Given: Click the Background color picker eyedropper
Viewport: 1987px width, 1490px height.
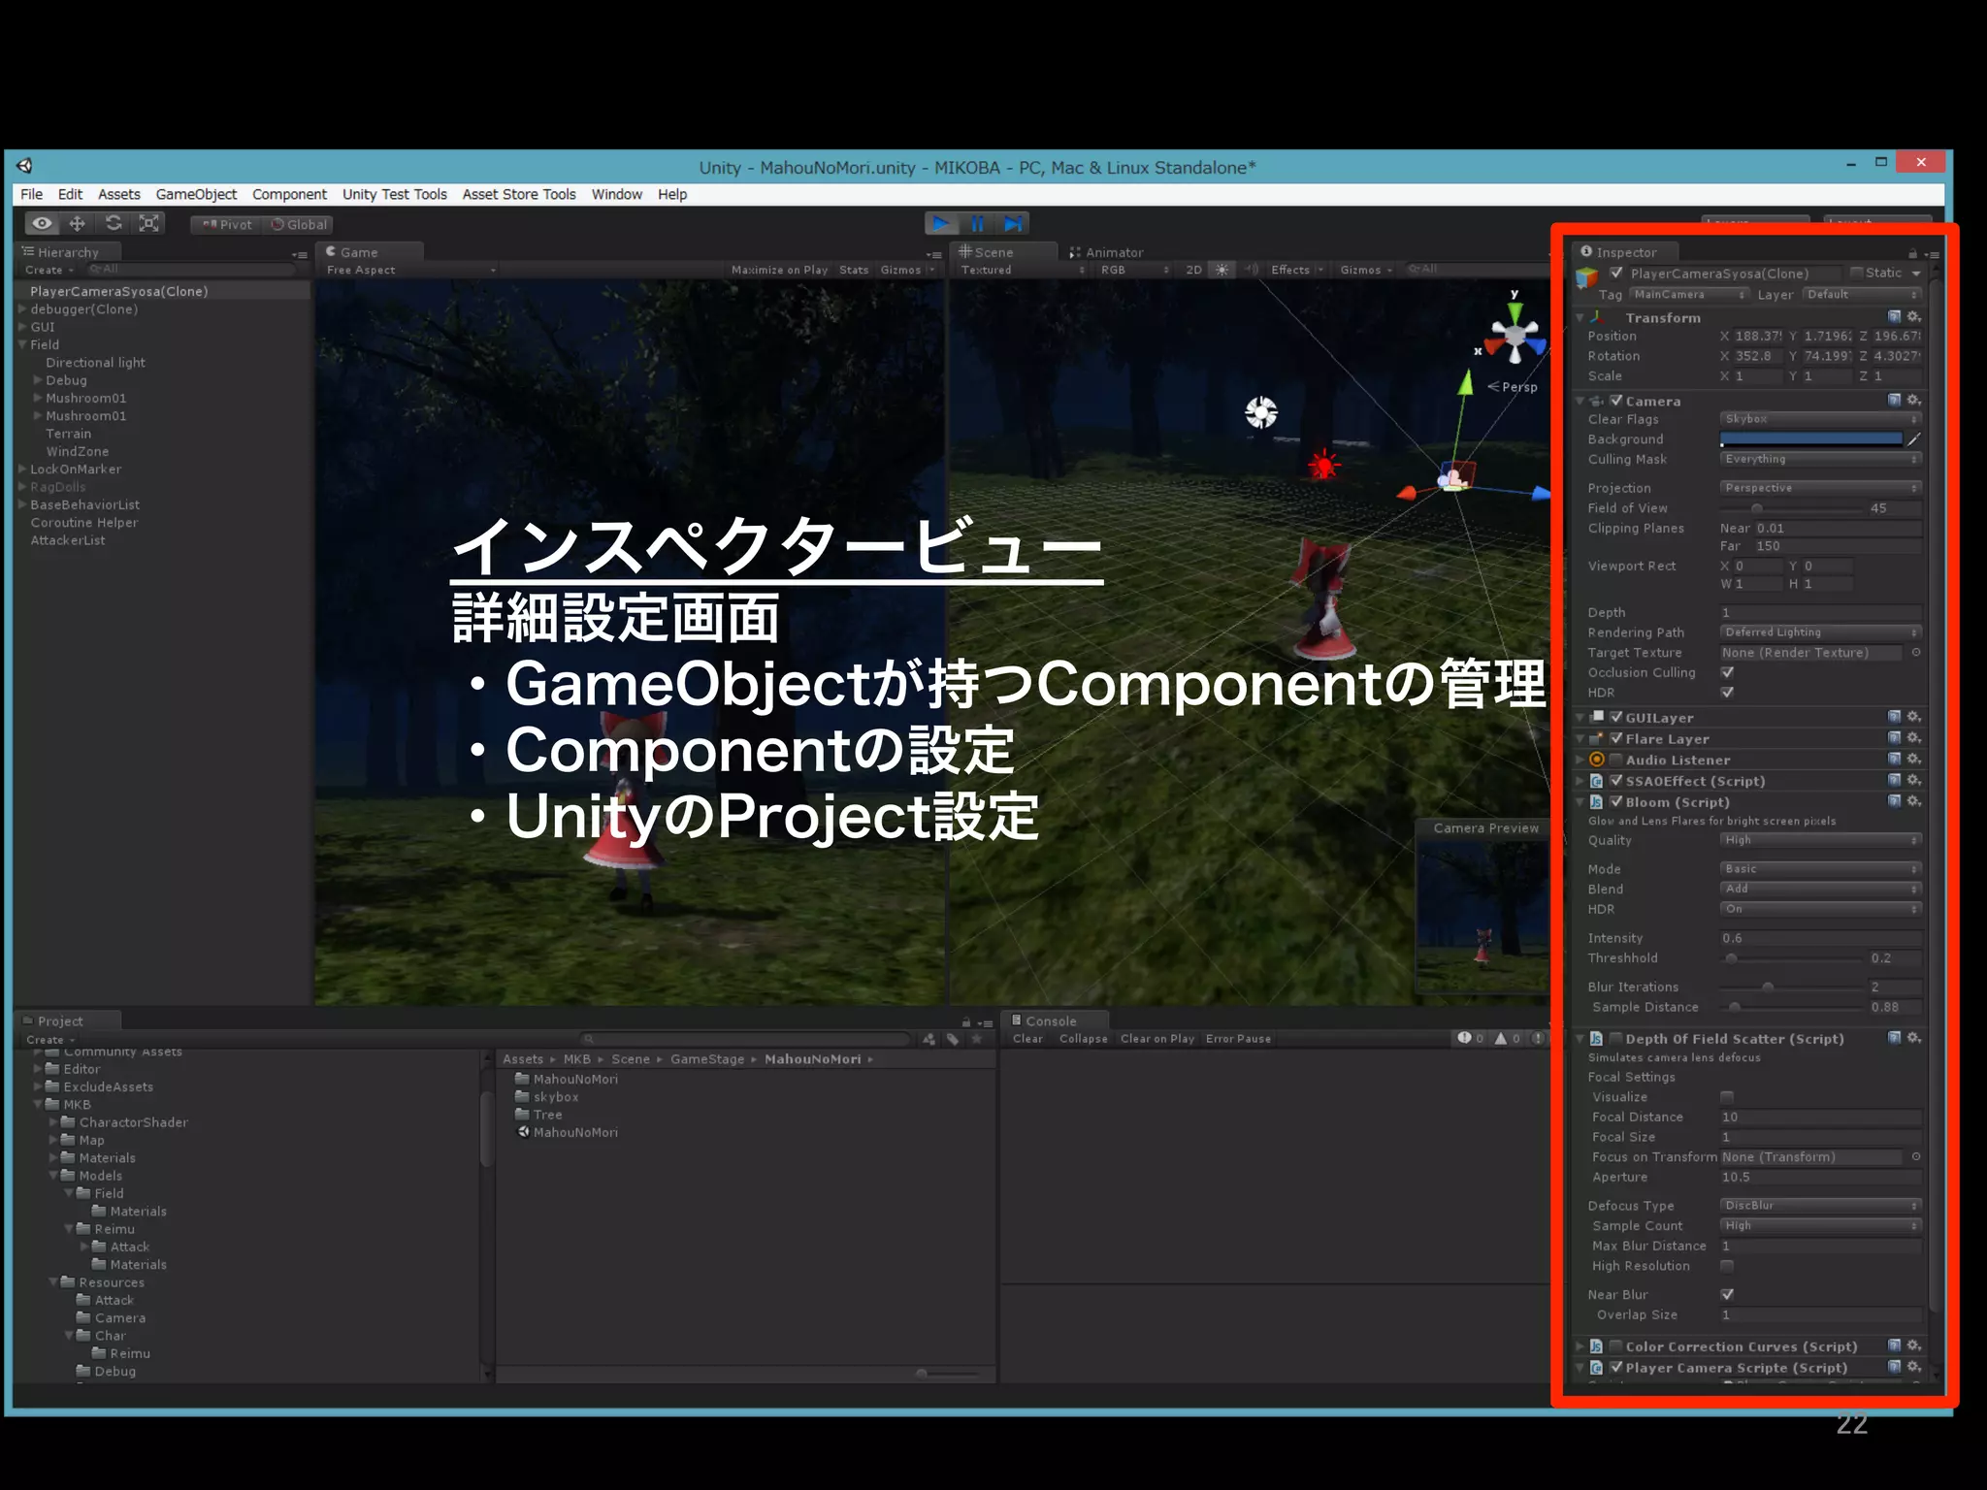Looking at the screenshot, I should pos(1914,439).
